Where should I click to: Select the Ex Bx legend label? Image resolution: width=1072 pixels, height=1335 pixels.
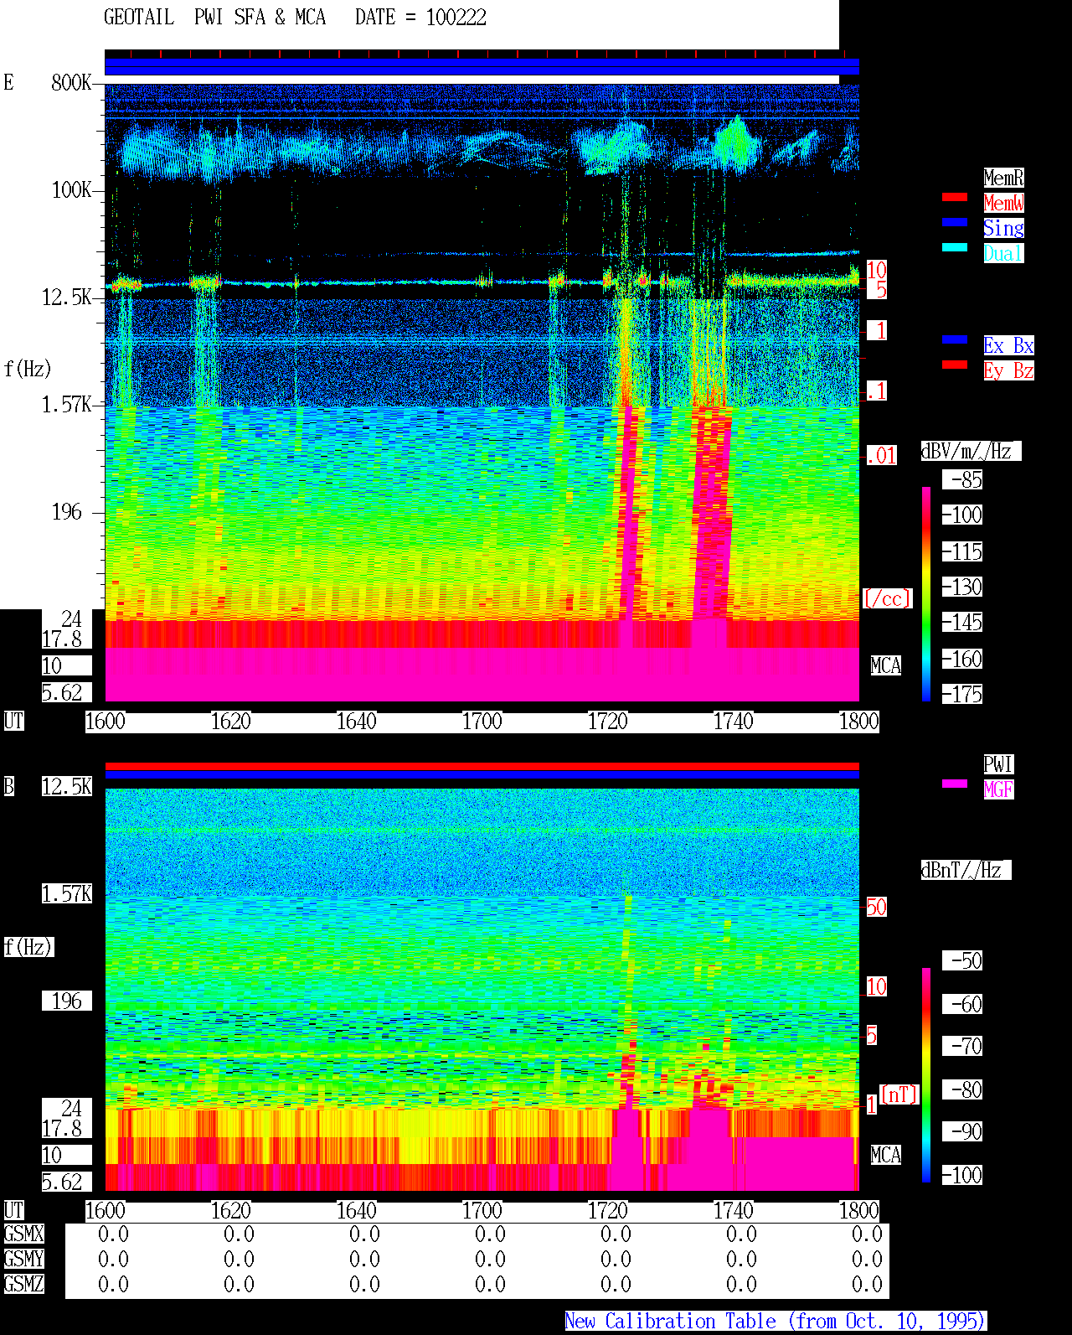pyautogui.click(x=1008, y=345)
